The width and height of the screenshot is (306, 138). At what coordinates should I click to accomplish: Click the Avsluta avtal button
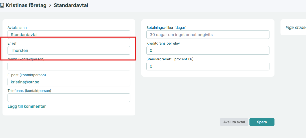[234, 122]
